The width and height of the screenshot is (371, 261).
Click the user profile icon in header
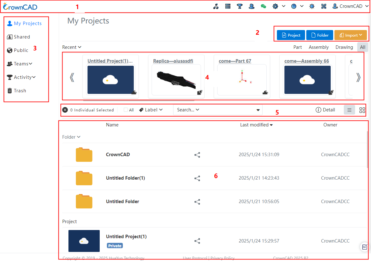[x=252, y=6]
